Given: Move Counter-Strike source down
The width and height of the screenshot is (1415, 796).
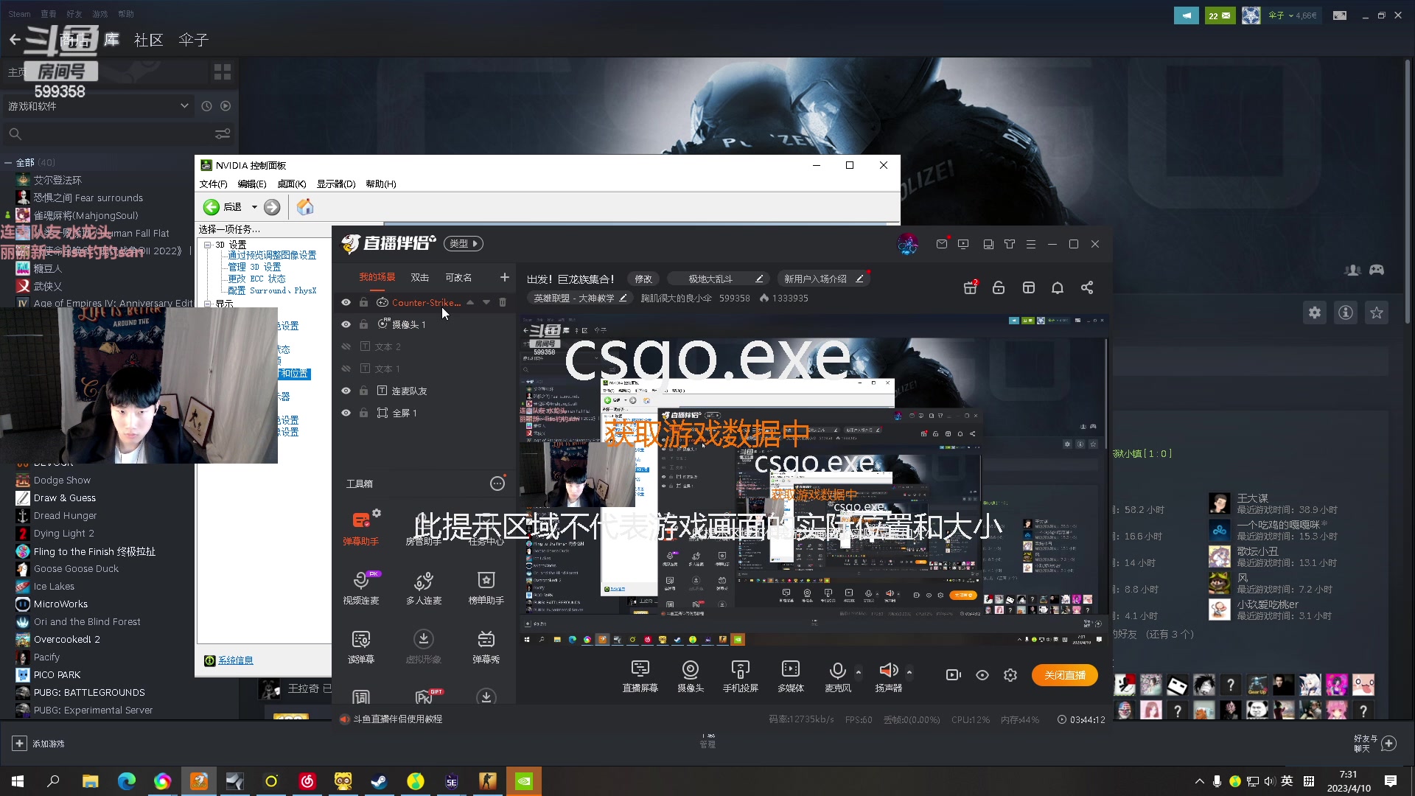Looking at the screenshot, I should (x=486, y=302).
